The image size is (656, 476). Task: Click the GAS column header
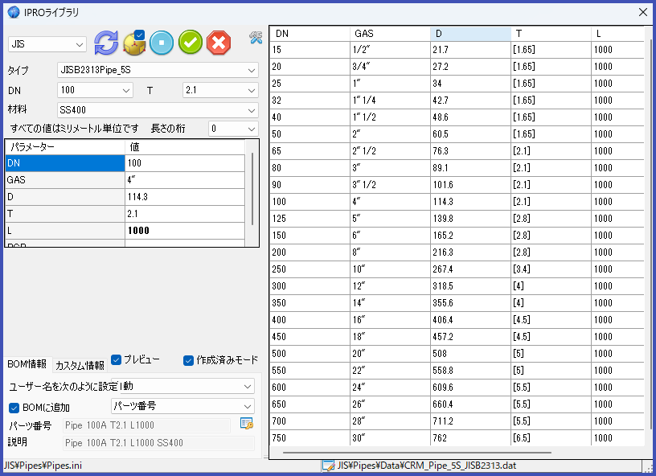390,34
